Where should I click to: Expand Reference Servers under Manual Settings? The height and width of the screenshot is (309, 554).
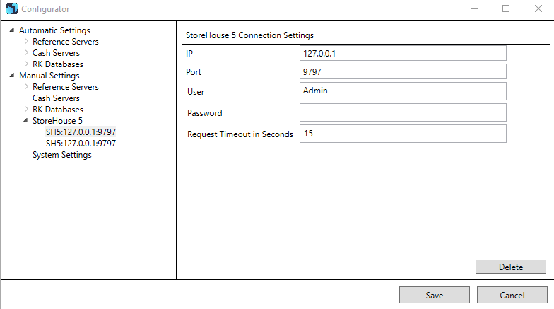click(26, 86)
